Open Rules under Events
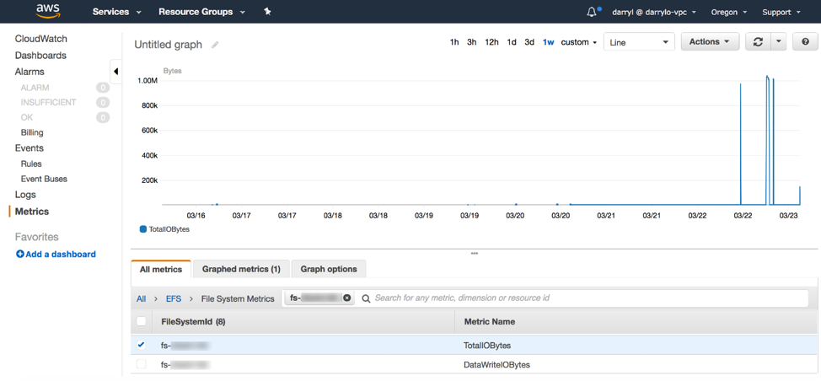This screenshot has width=821, height=381. [31, 164]
